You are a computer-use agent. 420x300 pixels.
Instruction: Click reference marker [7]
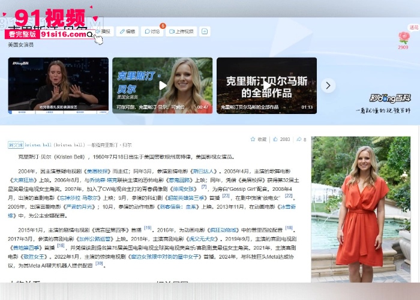(x=204, y=187)
